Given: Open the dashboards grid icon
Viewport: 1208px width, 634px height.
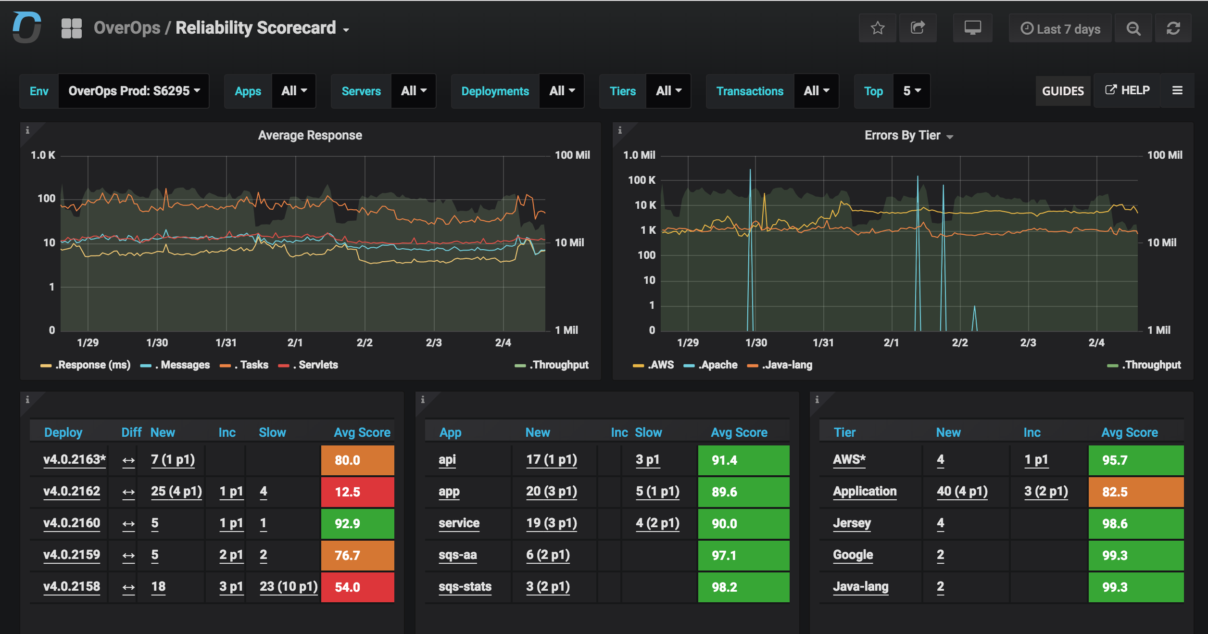Looking at the screenshot, I should point(72,28).
